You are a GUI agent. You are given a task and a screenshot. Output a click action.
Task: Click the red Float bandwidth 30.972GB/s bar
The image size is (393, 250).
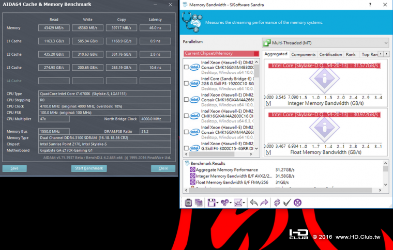click(x=325, y=115)
